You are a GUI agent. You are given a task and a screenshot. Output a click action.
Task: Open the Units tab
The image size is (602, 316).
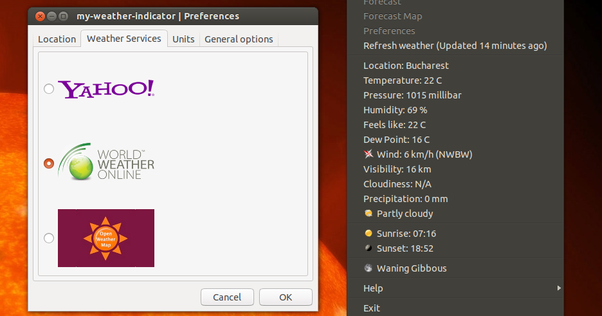click(x=183, y=39)
